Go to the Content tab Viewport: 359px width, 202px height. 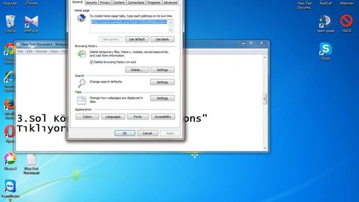(119, 2)
